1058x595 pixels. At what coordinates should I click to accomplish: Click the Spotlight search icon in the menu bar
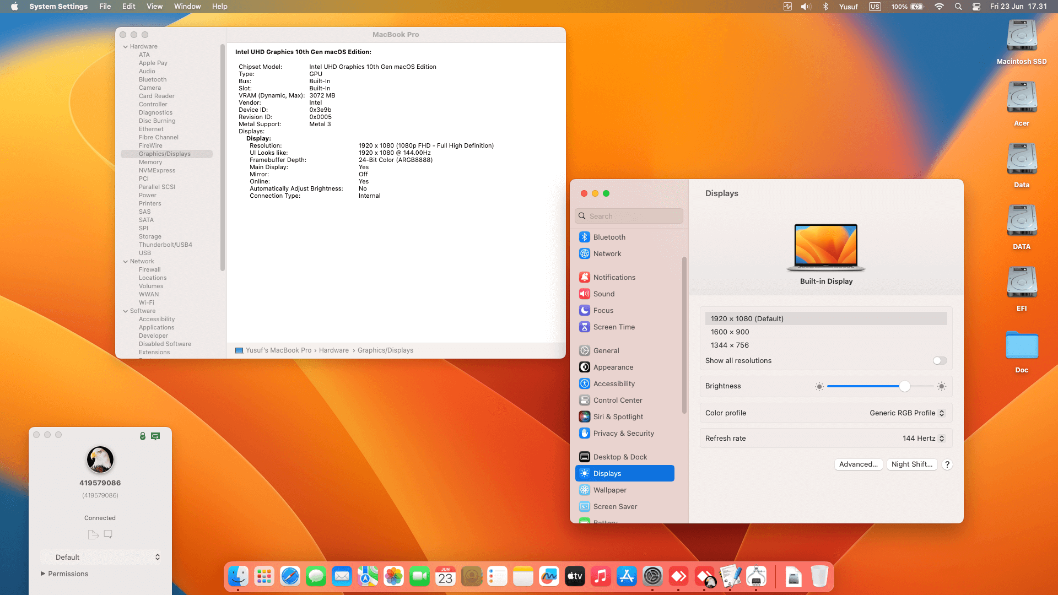(x=958, y=7)
